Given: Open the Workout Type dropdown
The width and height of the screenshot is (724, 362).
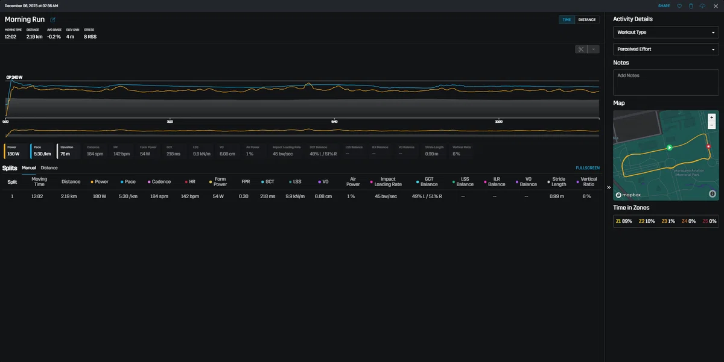Looking at the screenshot, I should 666,33.
